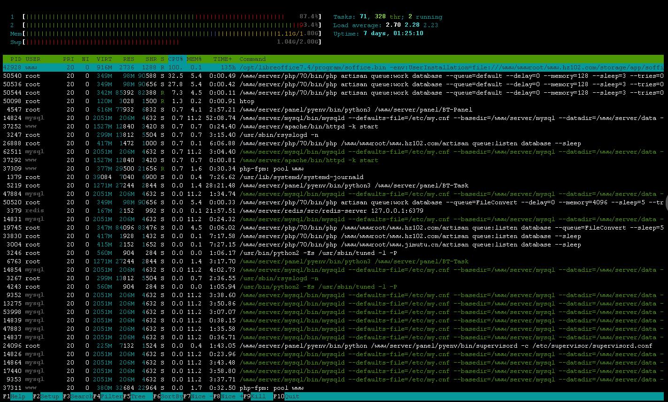This screenshot has height=402, width=668.
Task: Select queue:listen row with PID 26888
Action: coord(333,143)
